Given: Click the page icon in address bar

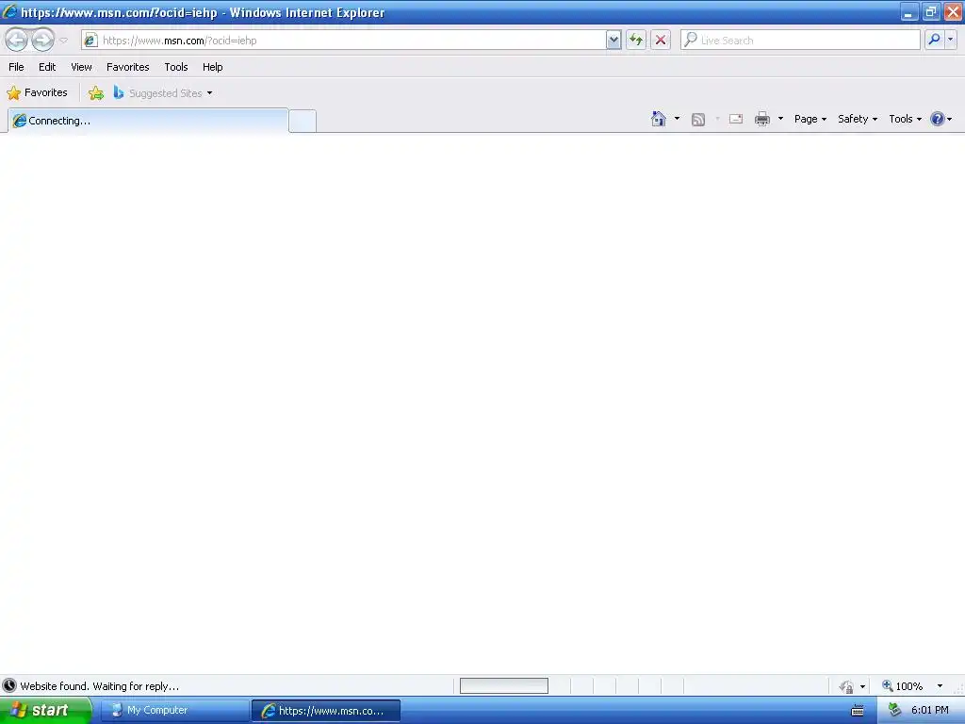Looking at the screenshot, I should click(90, 41).
